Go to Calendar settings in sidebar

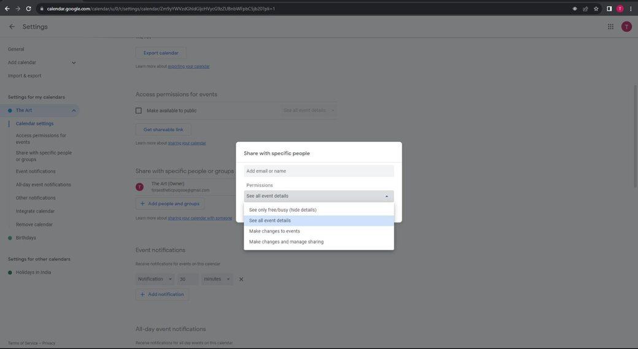(34, 124)
